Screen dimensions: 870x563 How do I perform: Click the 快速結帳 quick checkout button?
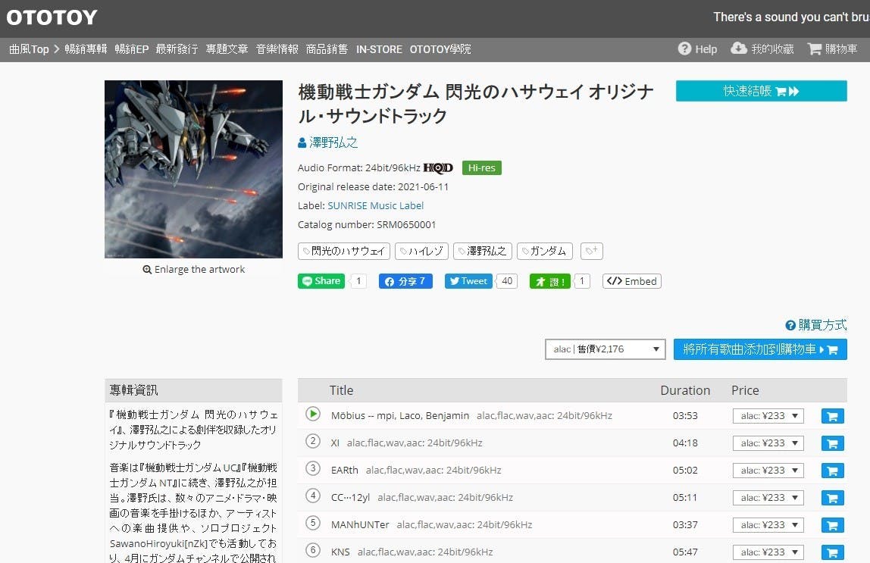click(x=761, y=91)
